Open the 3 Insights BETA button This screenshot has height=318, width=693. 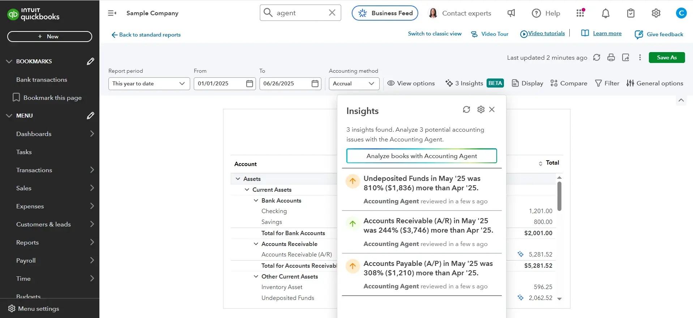(474, 83)
